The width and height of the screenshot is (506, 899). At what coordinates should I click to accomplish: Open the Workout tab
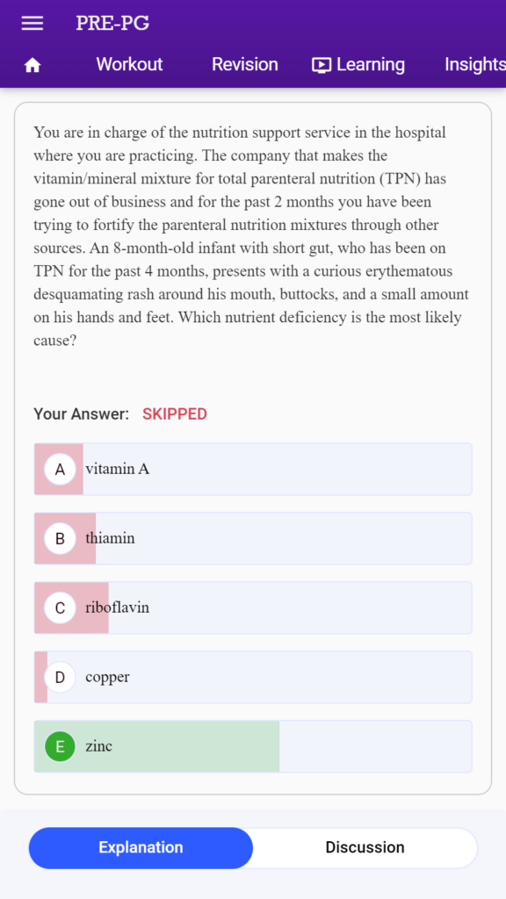click(x=129, y=64)
